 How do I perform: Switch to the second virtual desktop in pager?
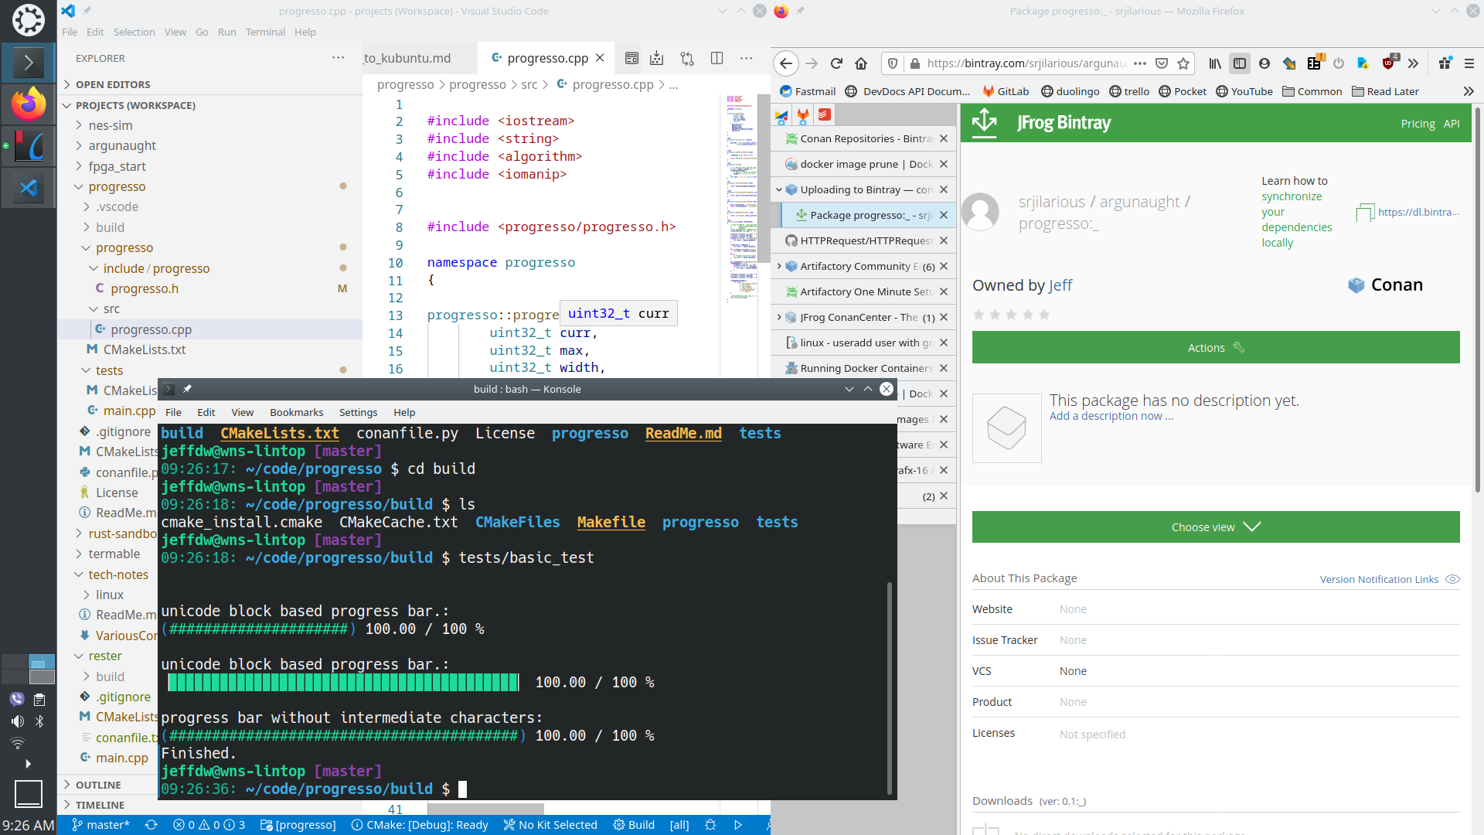(42, 662)
